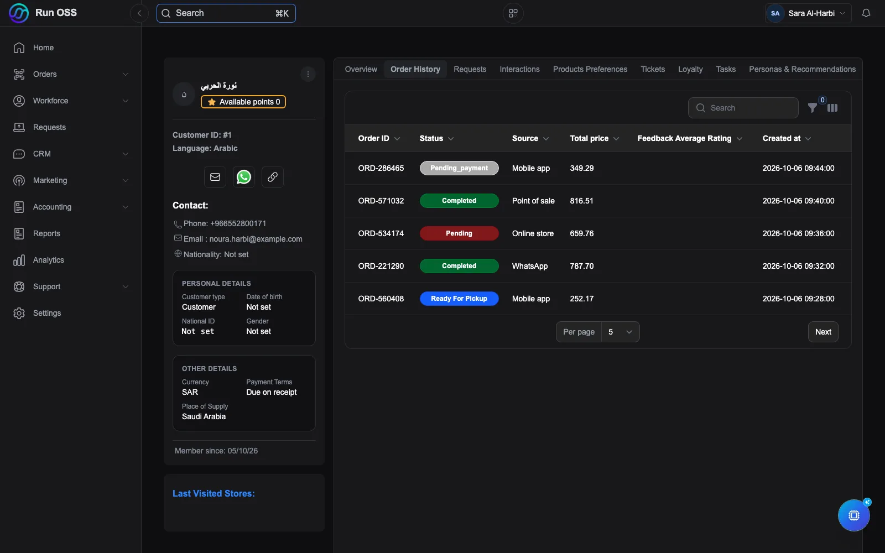Viewport: 885px width, 553px height.
Task: Click Pending_payment status badge
Action: [459, 168]
